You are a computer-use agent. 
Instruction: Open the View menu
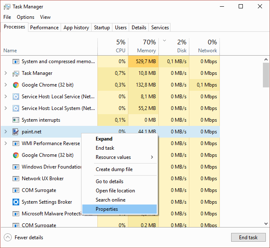coord(45,17)
